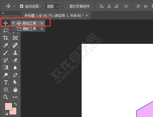The width and height of the screenshot is (153, 117).
Task: Select the Polygon shape tool
Action: pyautogui.click(x=6, y=90)
